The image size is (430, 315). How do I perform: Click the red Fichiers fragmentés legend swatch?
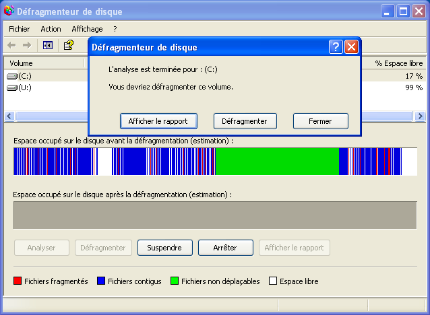(18, 281)
